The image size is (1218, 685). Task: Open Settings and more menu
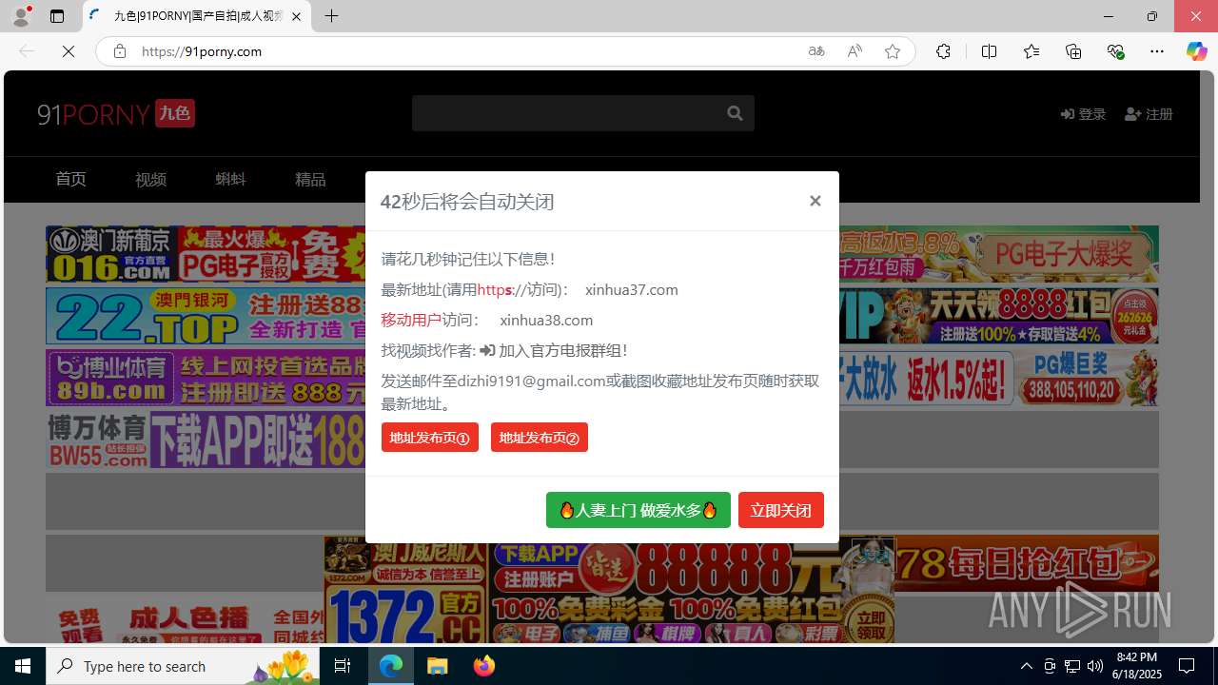(1157, 51)
